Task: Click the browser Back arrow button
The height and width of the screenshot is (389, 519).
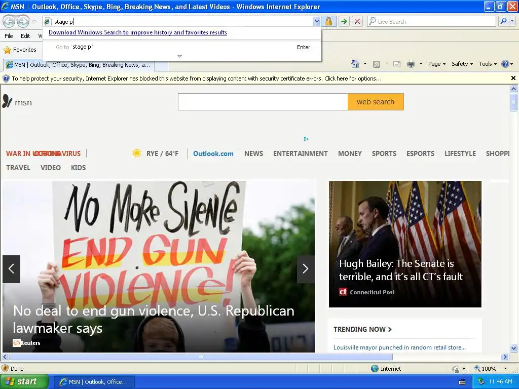Action: pos(9,21)
